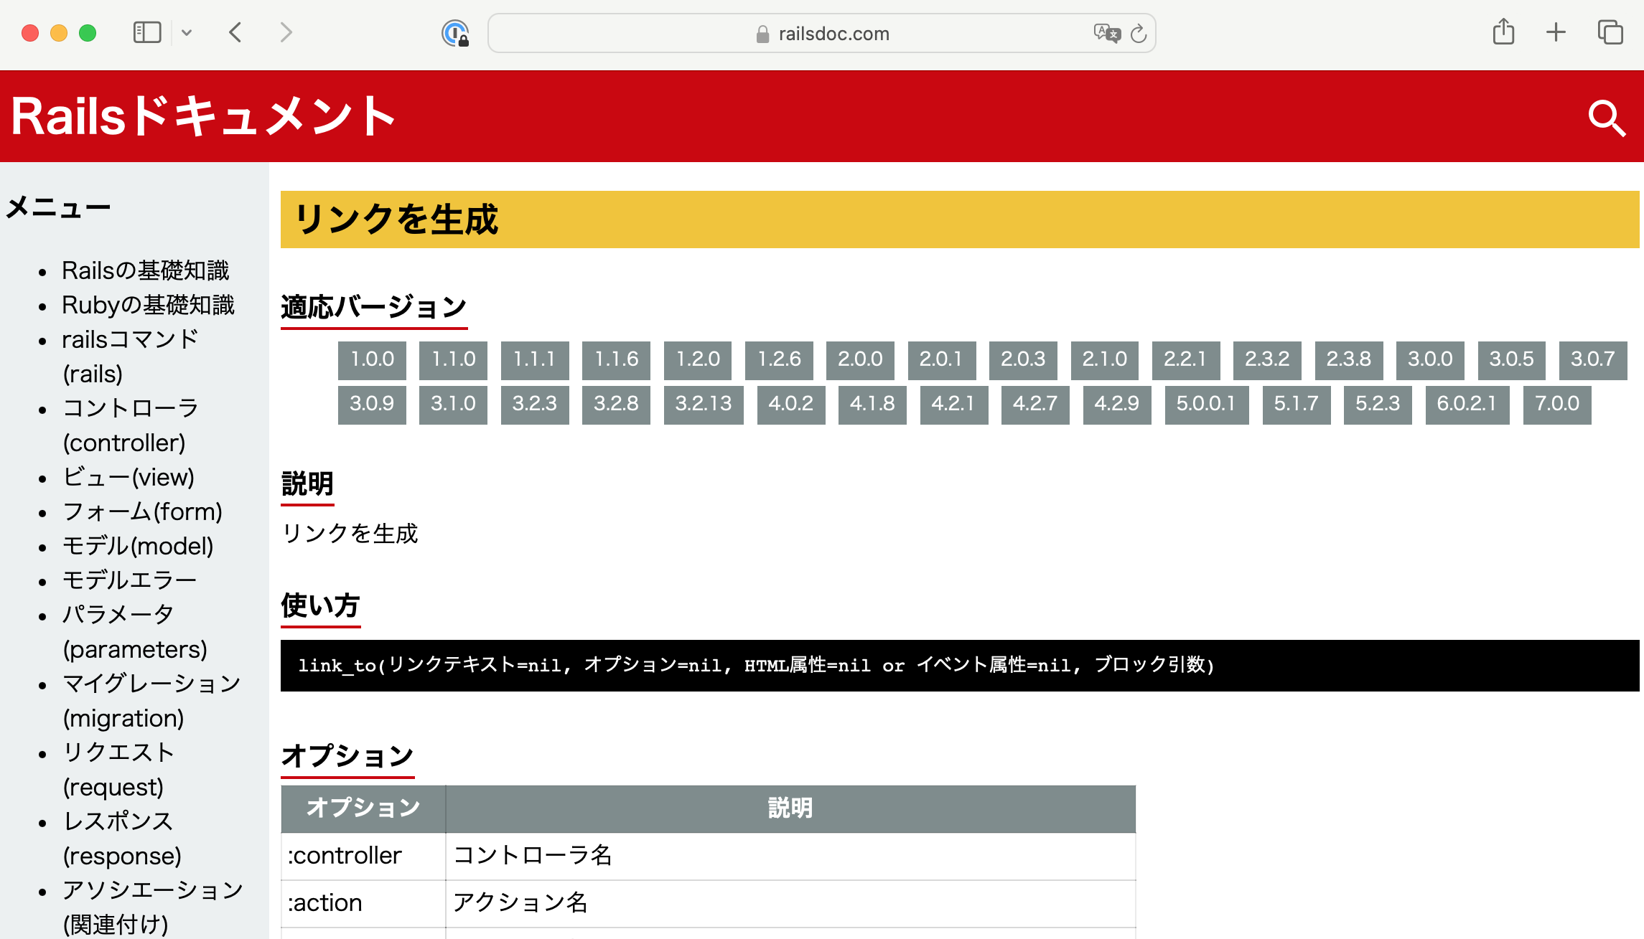This screenshot has width=1644, height=939.
Task: Expand the sidebar options chevron
Action: click(188, 32)
